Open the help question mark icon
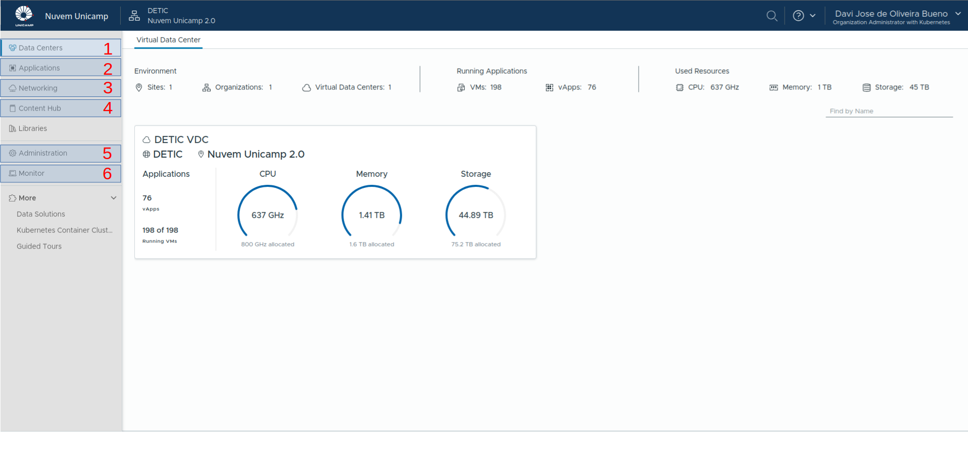Viewport: 968px width, 449px height. click(x=798, y=16)
